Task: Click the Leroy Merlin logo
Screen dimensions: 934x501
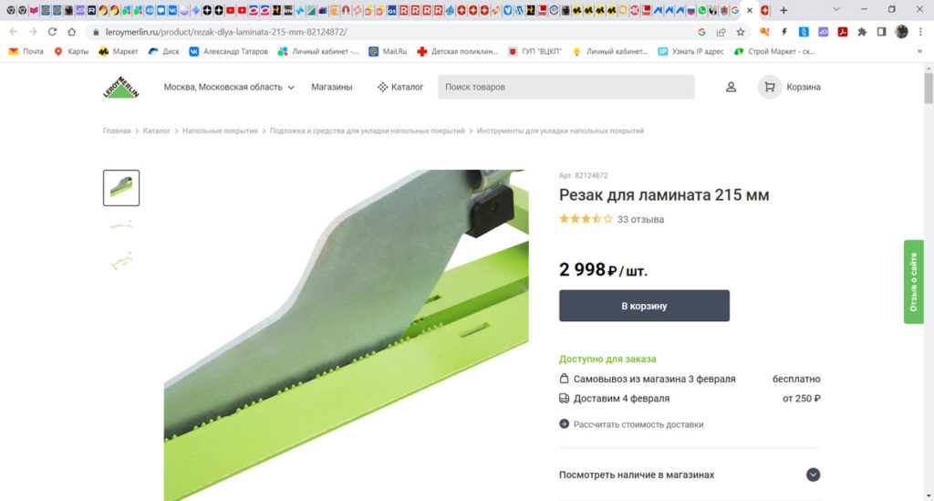Action: [121, 87]
